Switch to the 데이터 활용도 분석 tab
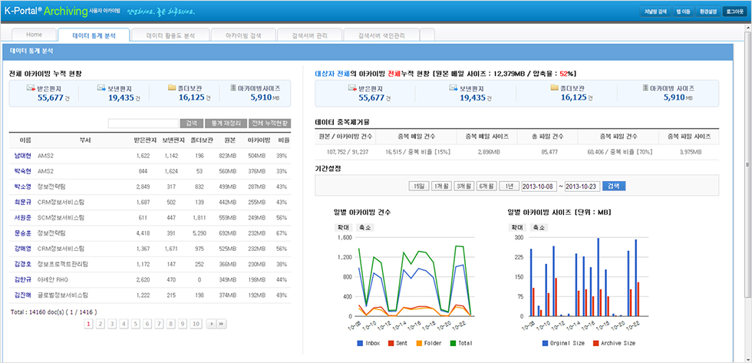This screenshot has height=363, width=752. pyautogui.click(x=170, y=35)
